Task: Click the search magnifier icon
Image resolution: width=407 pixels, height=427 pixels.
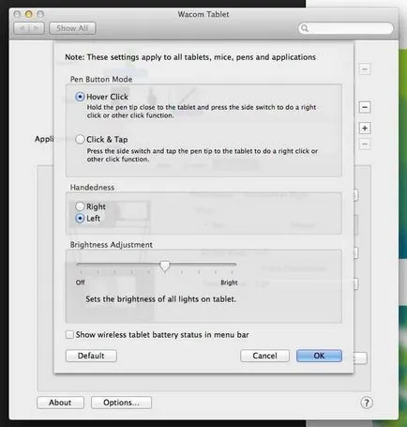Action: (x=305, y=28)
